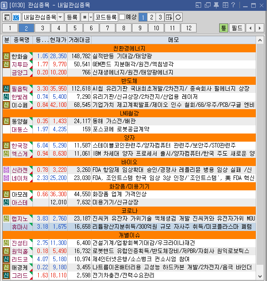Click memo '미용기기/신규상장'
This screenshot has height=281, width=267.
point(115,203)
